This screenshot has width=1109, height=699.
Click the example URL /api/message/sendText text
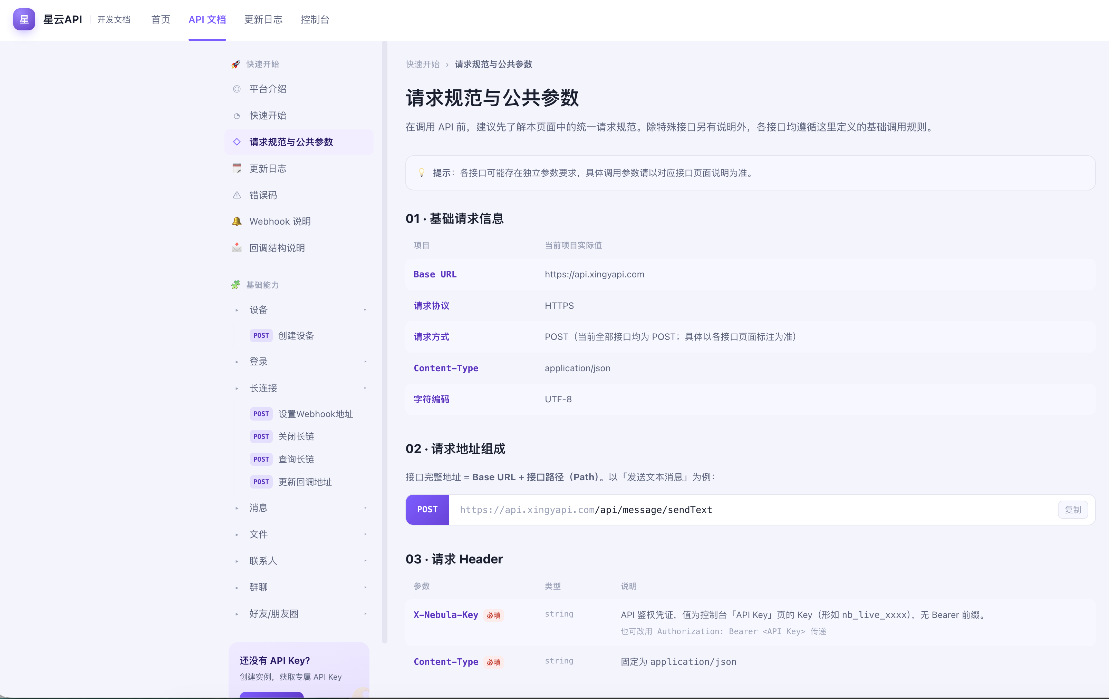[x=654, y=510]
